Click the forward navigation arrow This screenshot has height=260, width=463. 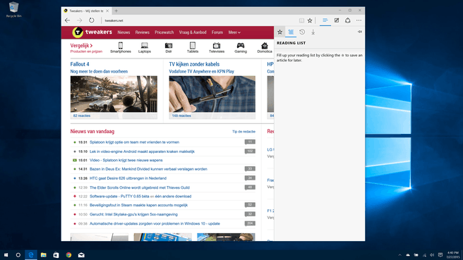tap(80, 20)
